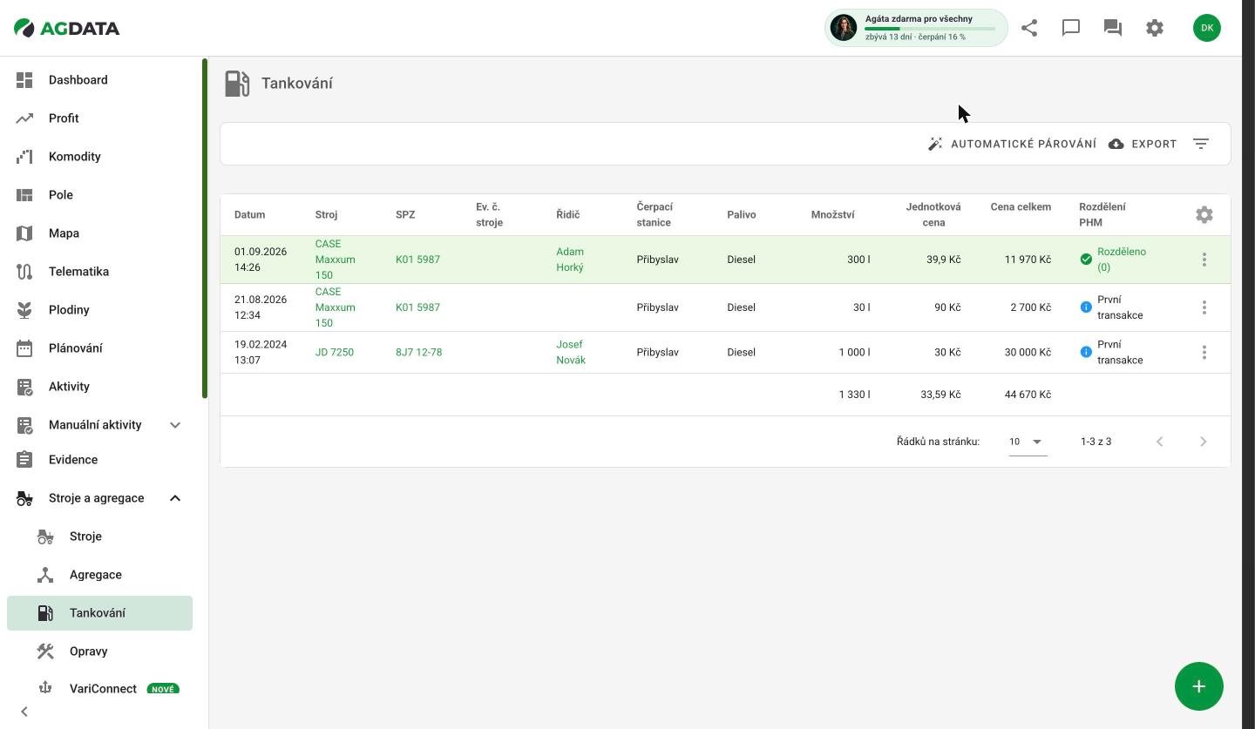Open row menu for 01.09.2026 refuel
The height and width of the screenshot is (729, 1255).
click(x=1204, y=260)
